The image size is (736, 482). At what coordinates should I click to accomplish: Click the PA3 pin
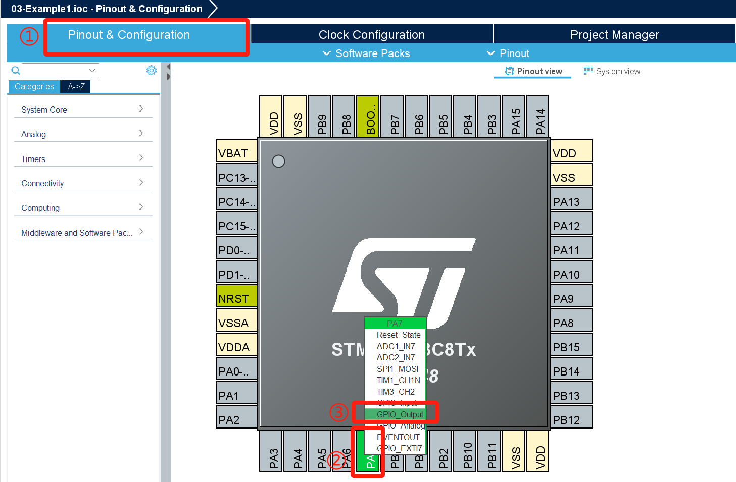coord(271,451)
